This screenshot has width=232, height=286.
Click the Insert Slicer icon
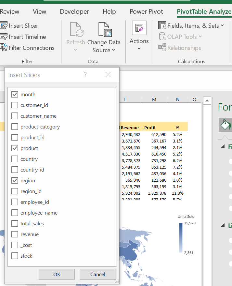(x=4, y=26)
